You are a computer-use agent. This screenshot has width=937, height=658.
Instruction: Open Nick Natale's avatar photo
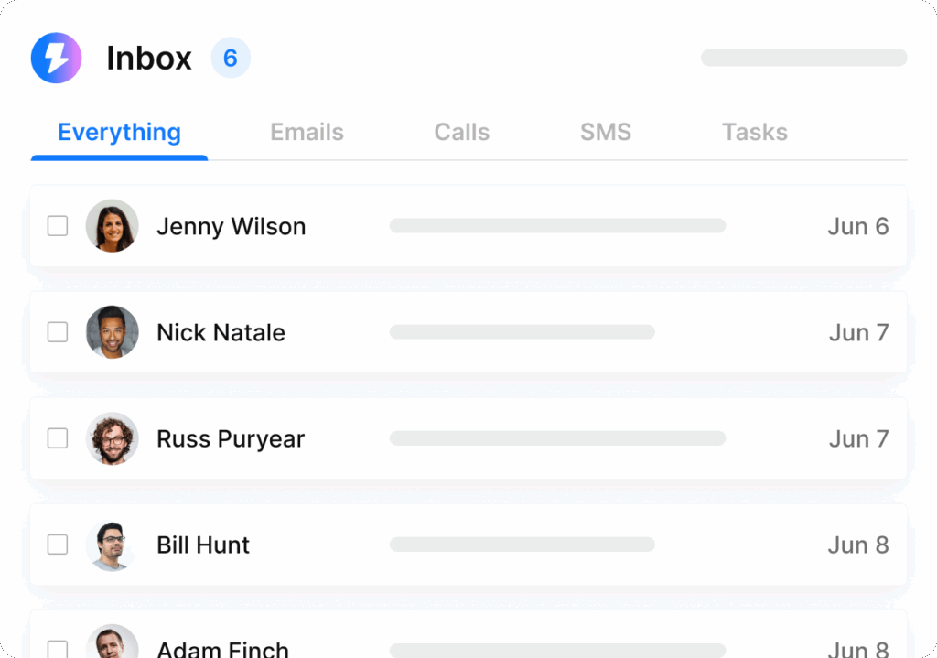[x=113, y=332]
